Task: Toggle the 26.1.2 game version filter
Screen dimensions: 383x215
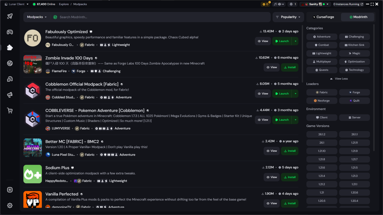Action: [322, 135]
